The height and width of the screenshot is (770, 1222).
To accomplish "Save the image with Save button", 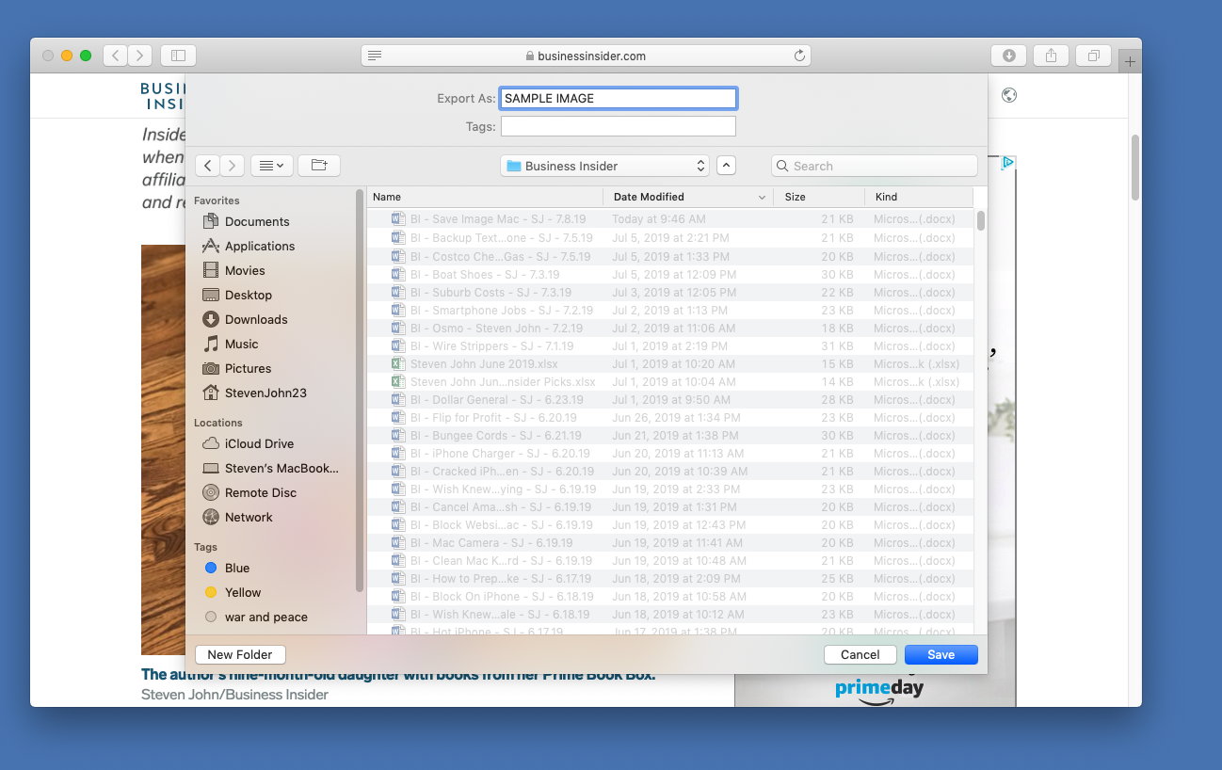I will (941, 654).
